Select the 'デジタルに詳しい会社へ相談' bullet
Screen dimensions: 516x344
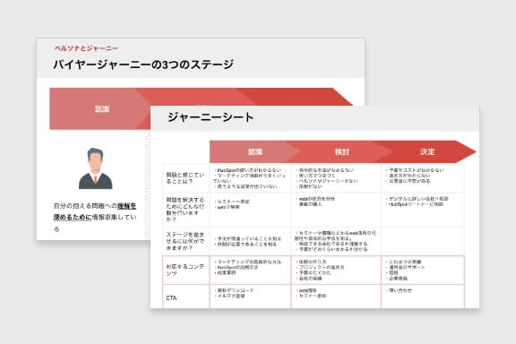417,199
